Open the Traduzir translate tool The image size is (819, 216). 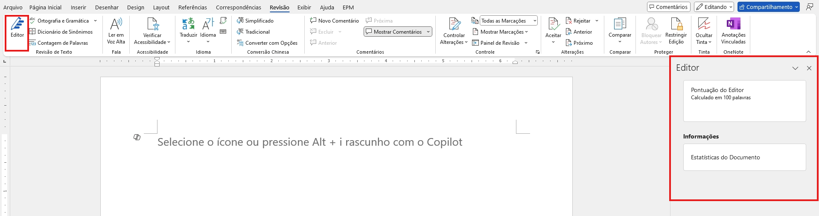(x=188, y=31)
